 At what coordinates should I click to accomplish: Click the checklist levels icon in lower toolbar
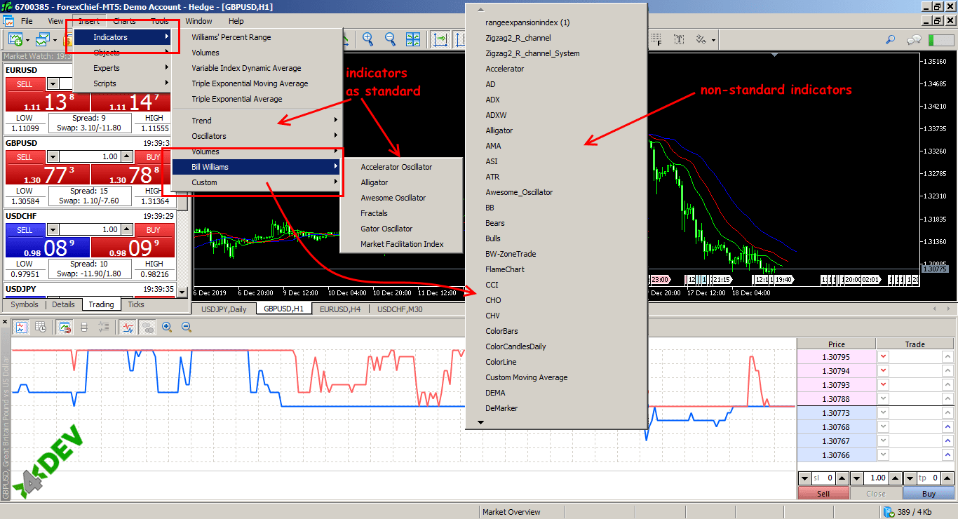click(x=103, y=327)
